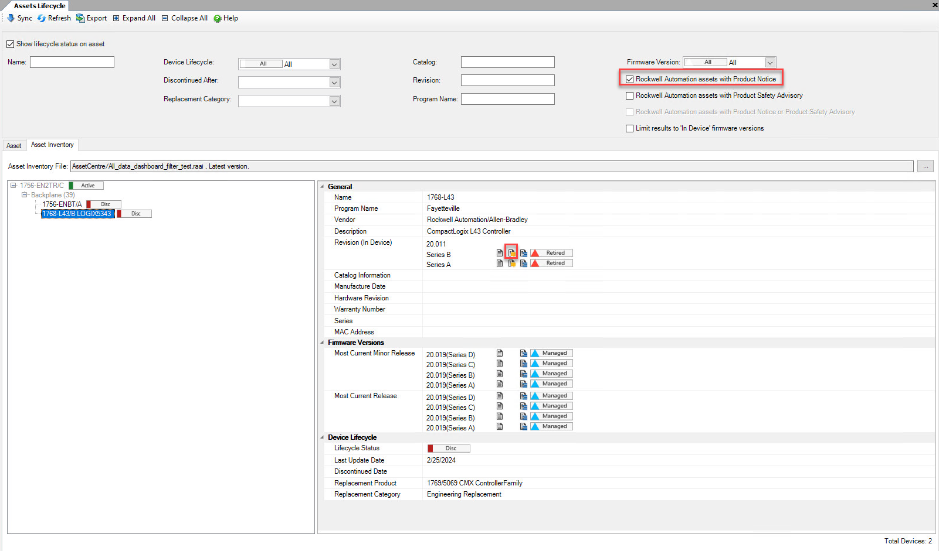Viewport: 939px width, 551px height.
Task: Click the Export toolbar button
Action: pyautogui.click(x=91, y=18)
